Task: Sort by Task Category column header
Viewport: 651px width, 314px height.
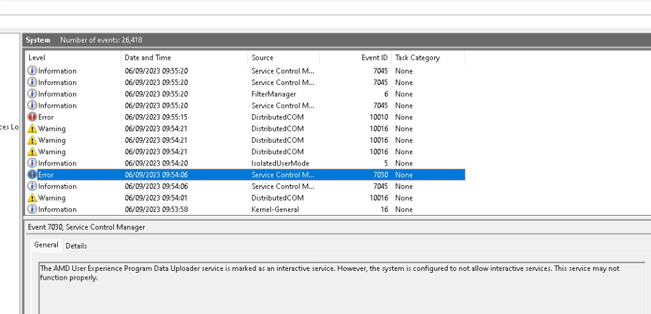Action: (x=428, y=58)
